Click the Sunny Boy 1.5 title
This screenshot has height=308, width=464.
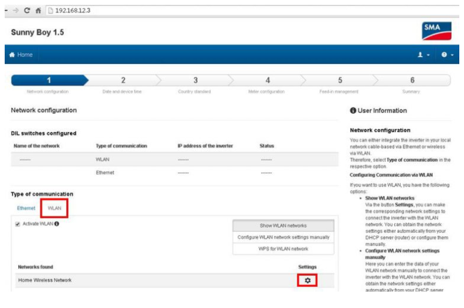(x=38, y=32)
